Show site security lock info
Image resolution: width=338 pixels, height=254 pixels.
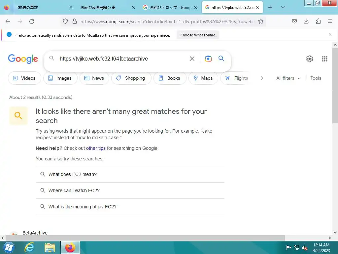tap(75, 21)
